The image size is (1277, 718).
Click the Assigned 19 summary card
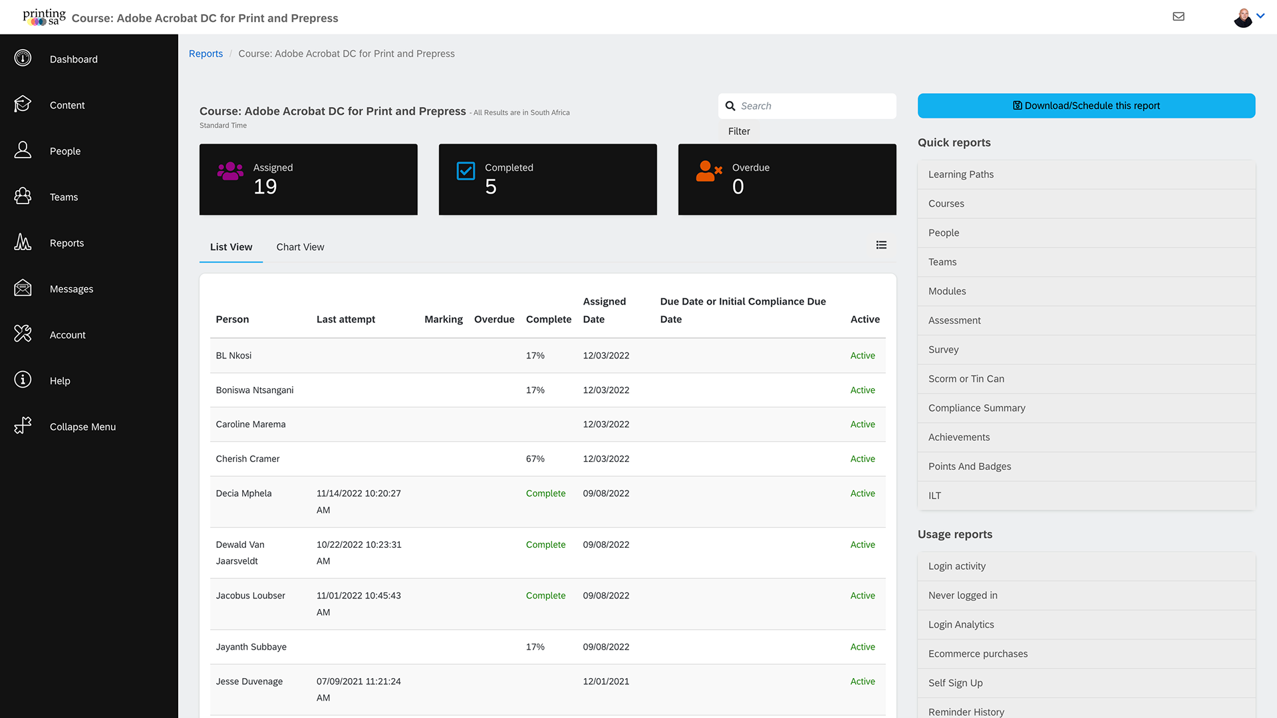(309, 179)
